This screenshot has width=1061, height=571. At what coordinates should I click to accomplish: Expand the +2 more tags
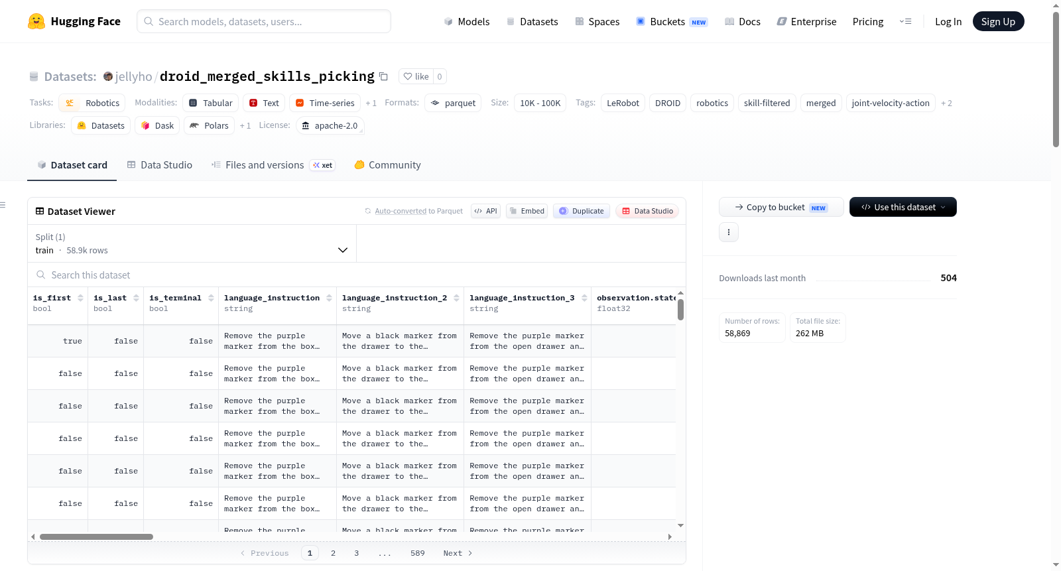pos(947,103)
